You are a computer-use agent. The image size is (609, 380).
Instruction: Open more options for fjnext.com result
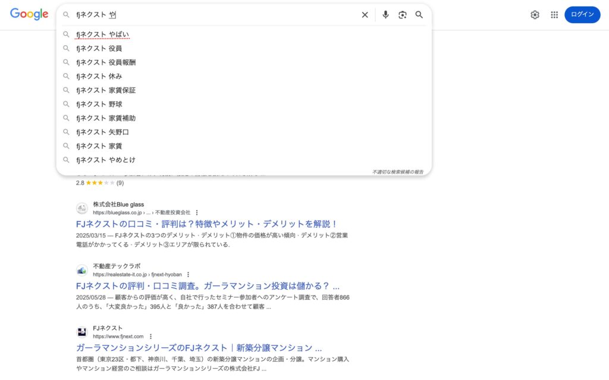pyautogui.click(x=150, y=336)
